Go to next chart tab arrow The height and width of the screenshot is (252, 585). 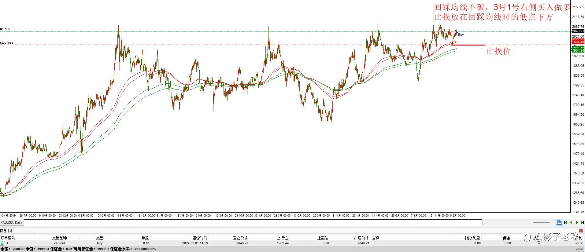click(x=577, y=222)
